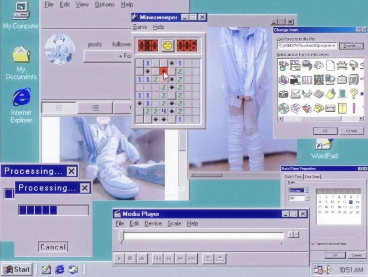Select the yellow telephone icon in Change Icon

click(318, 108)
